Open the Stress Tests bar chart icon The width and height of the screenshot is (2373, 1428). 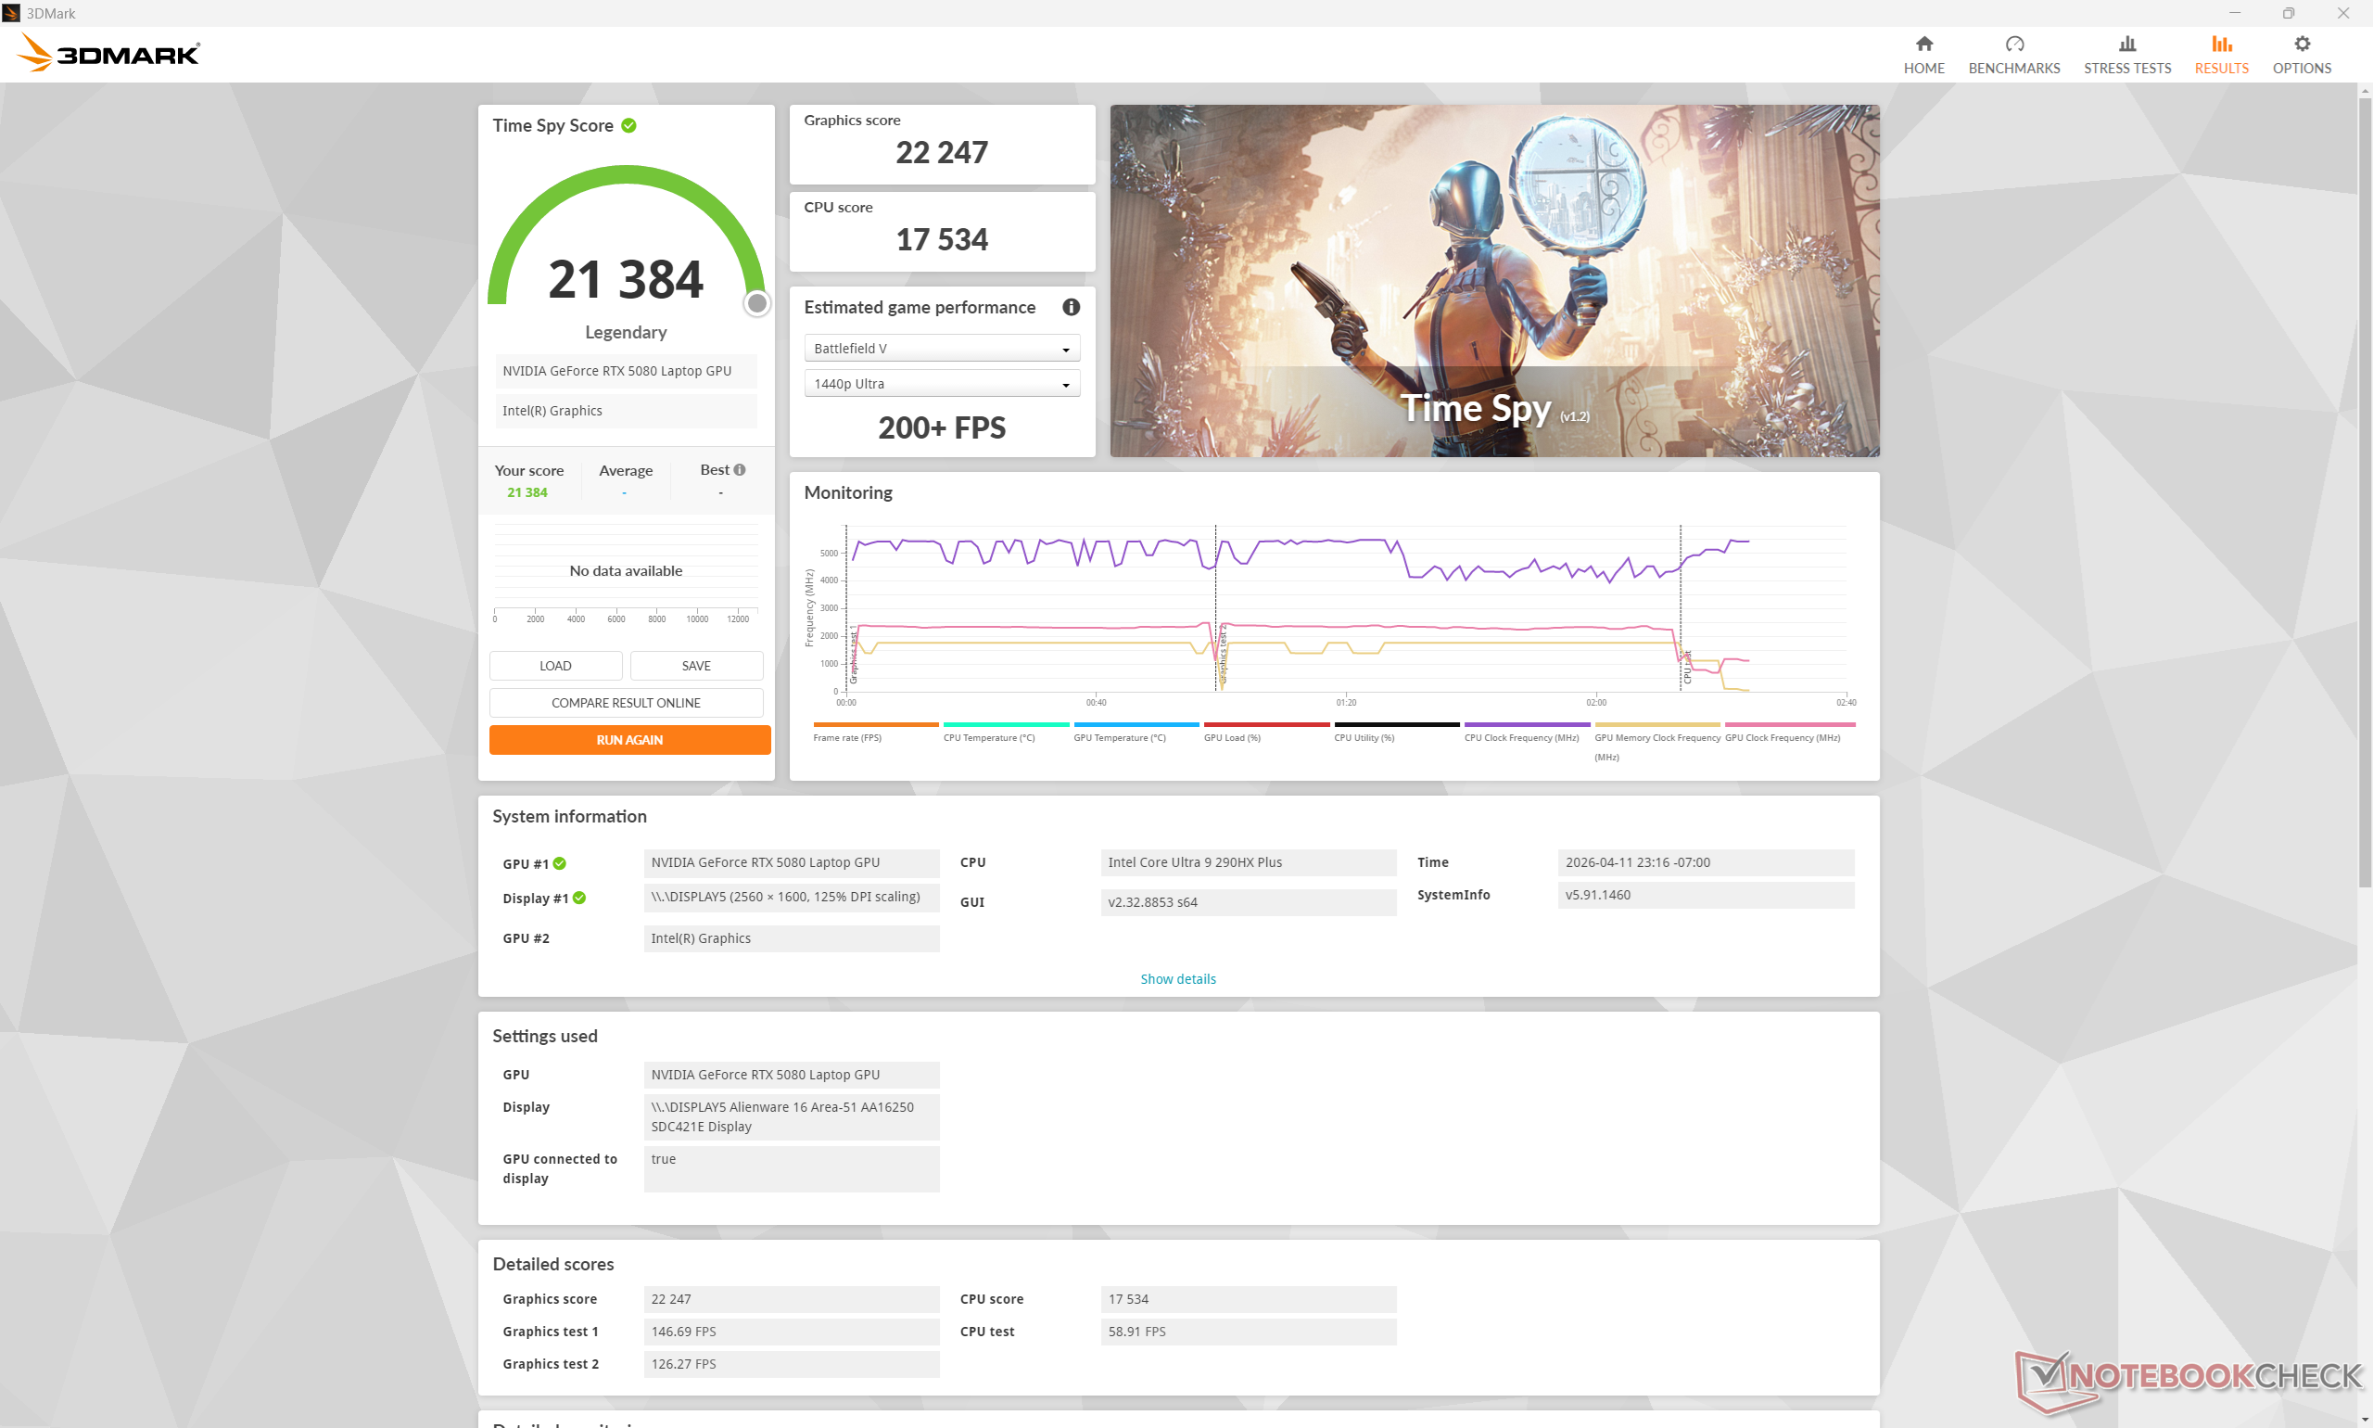[x=2126, y=45]
